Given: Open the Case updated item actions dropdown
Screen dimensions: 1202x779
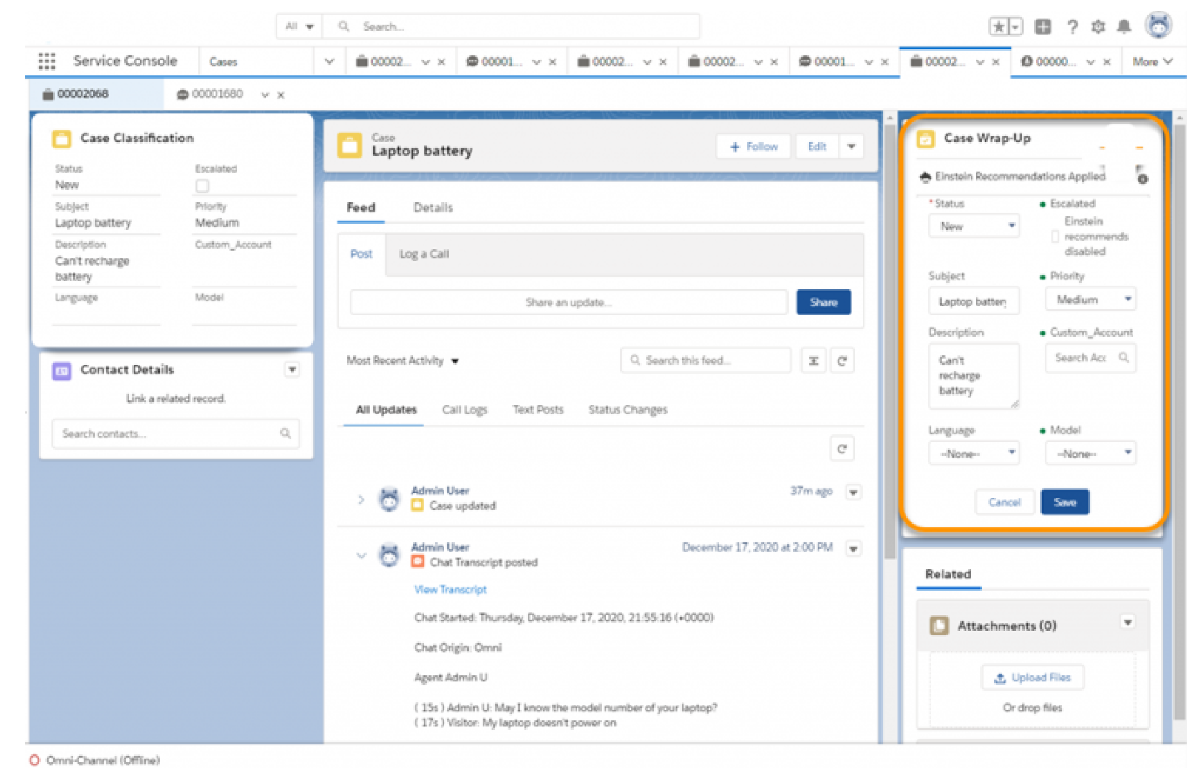Looking at the screenshot, I should (853, 492).
